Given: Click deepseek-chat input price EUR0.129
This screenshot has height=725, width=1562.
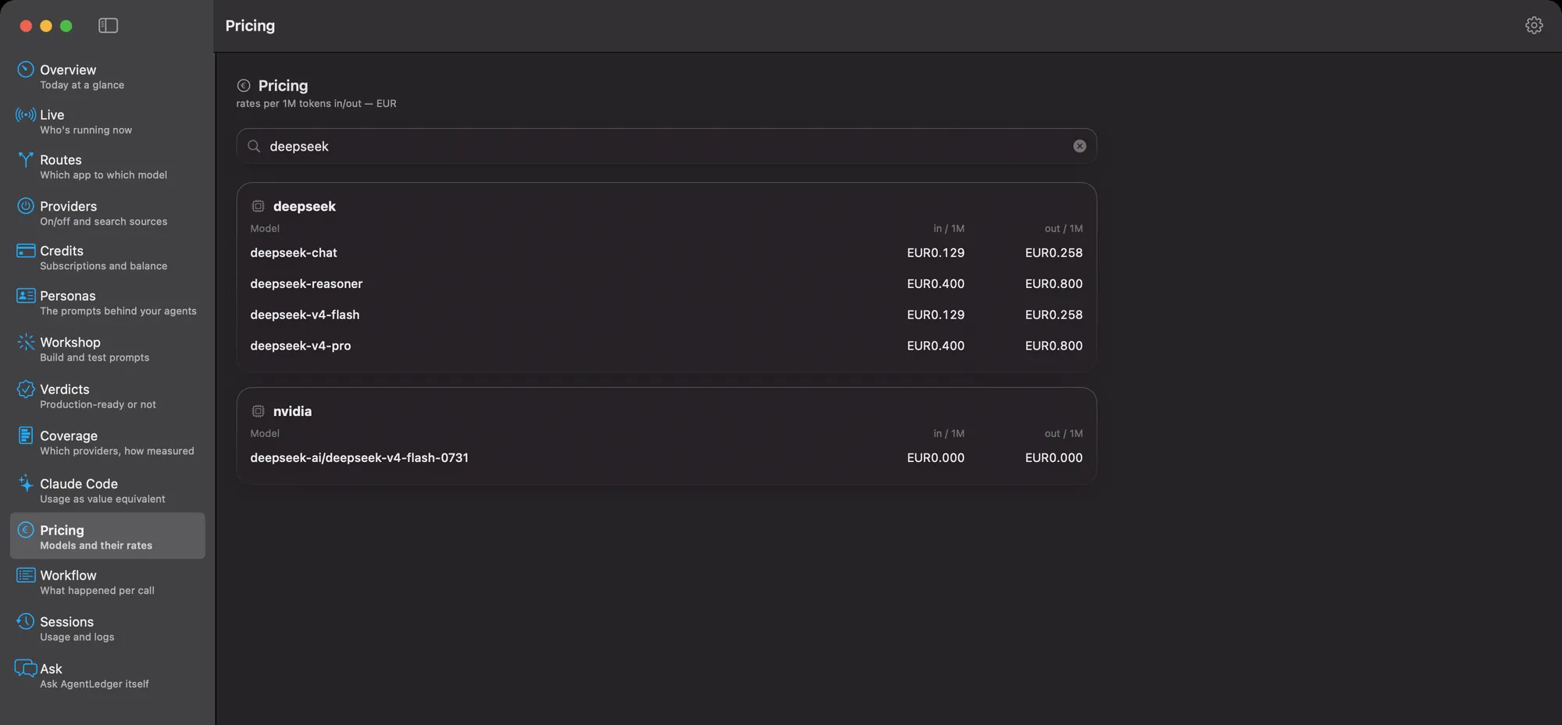Looking at the screenshot, I should click(936, 253).
